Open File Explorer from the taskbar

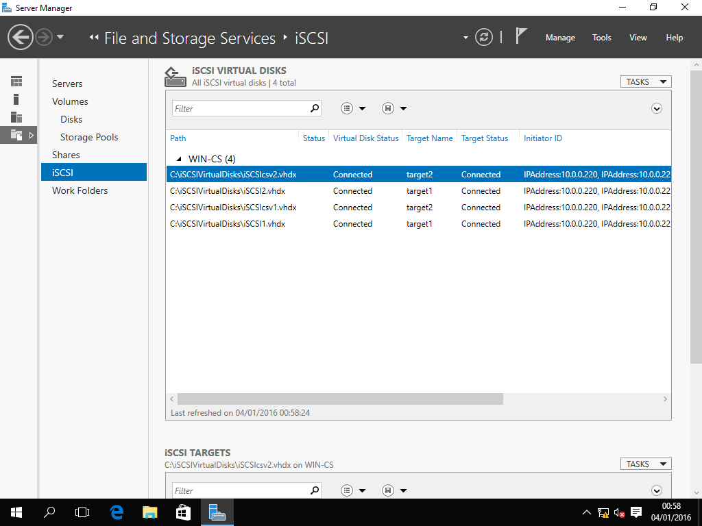(x=150, y=512)
